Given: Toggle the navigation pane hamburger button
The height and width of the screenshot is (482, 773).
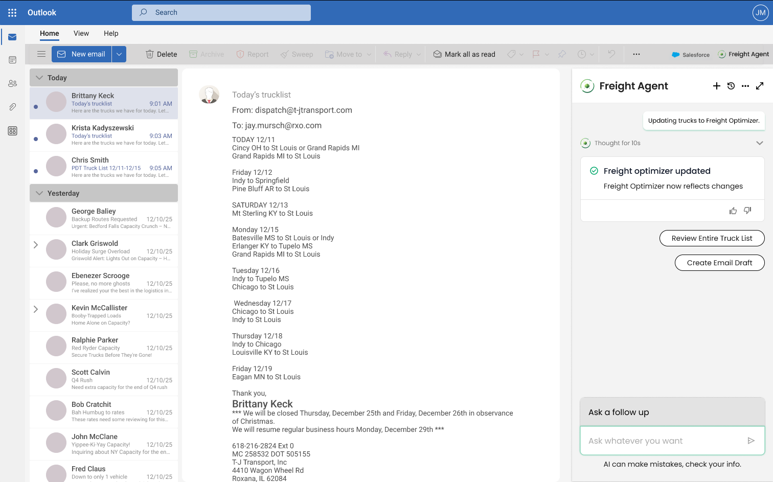Looking at the screenshot, I should 41,54.
